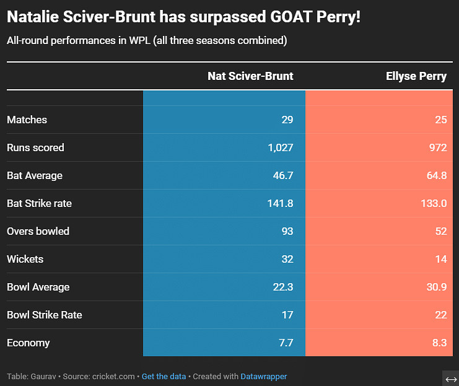The width and height of the screenshot is (459, 386).
Task: Open the 'Get the data' link
Action: coord(164,377)
